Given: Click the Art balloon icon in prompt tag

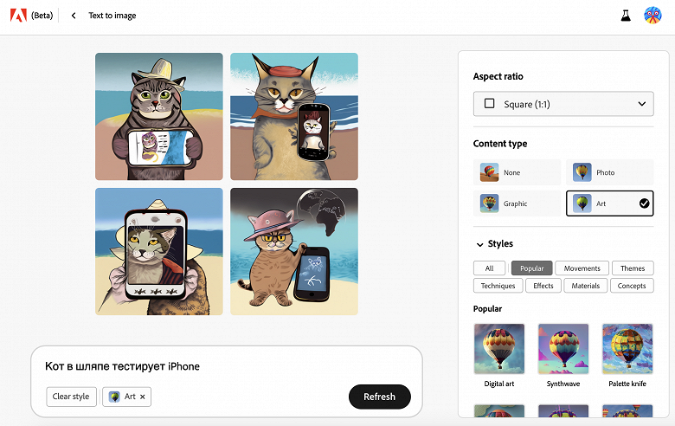Looking at the screenshot, I should pyautogui.click(x=114, y=397).
